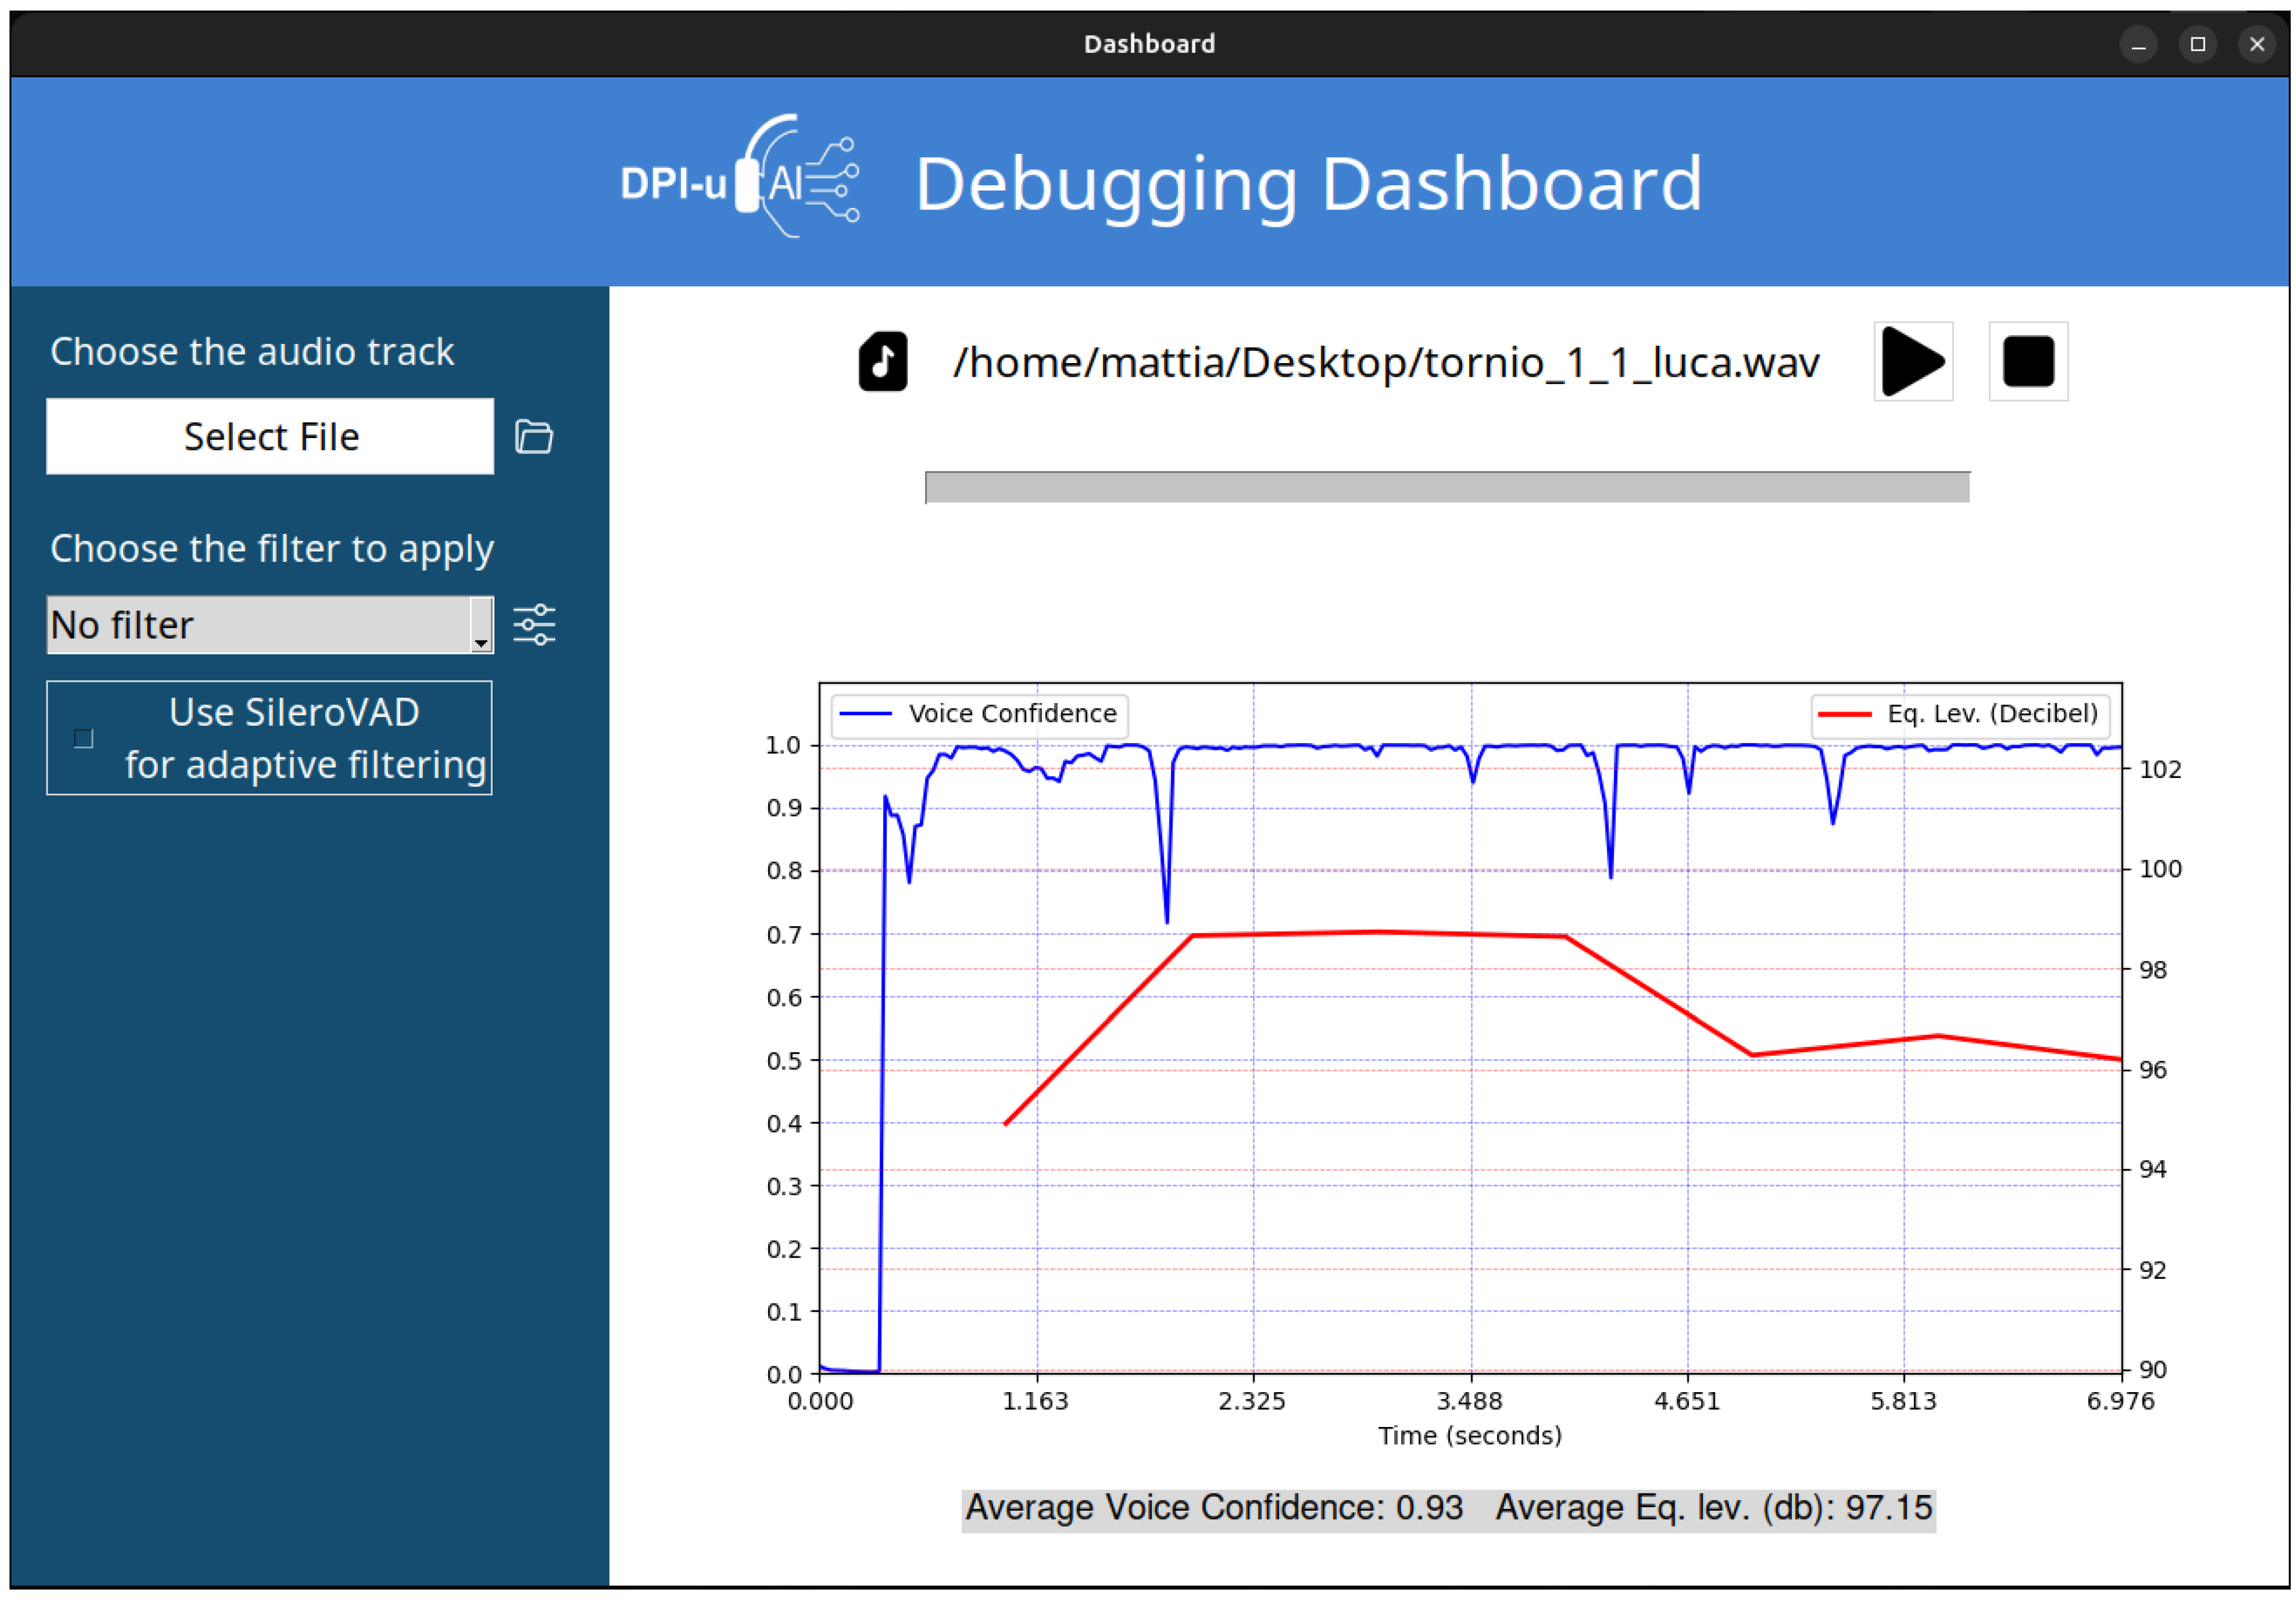Click the Voice Confidence legend entry

[979, 715]
